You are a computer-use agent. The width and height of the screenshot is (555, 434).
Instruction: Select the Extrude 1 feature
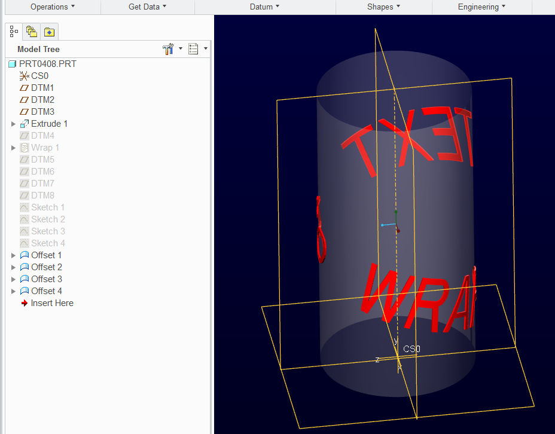(49, 124)
